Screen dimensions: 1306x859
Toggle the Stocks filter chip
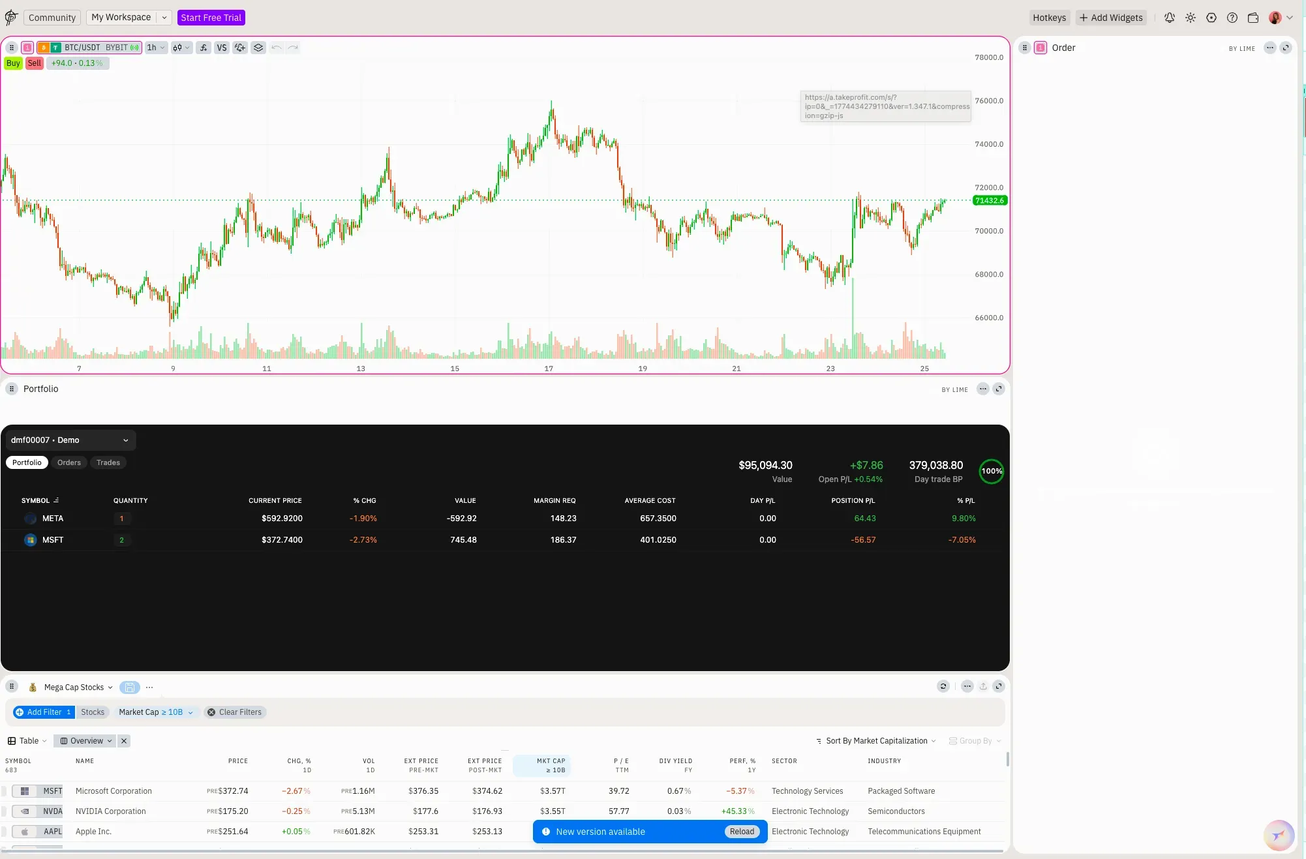pos(93,712)
